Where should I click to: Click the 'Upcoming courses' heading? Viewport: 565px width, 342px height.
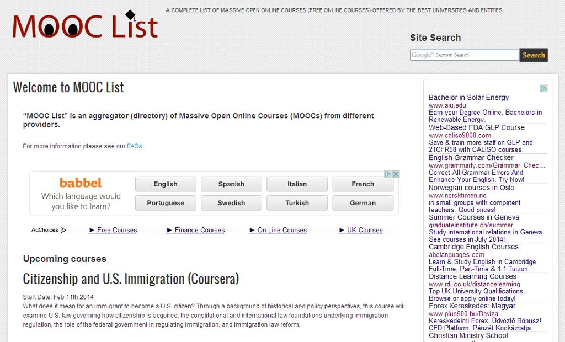click(65, 259)
